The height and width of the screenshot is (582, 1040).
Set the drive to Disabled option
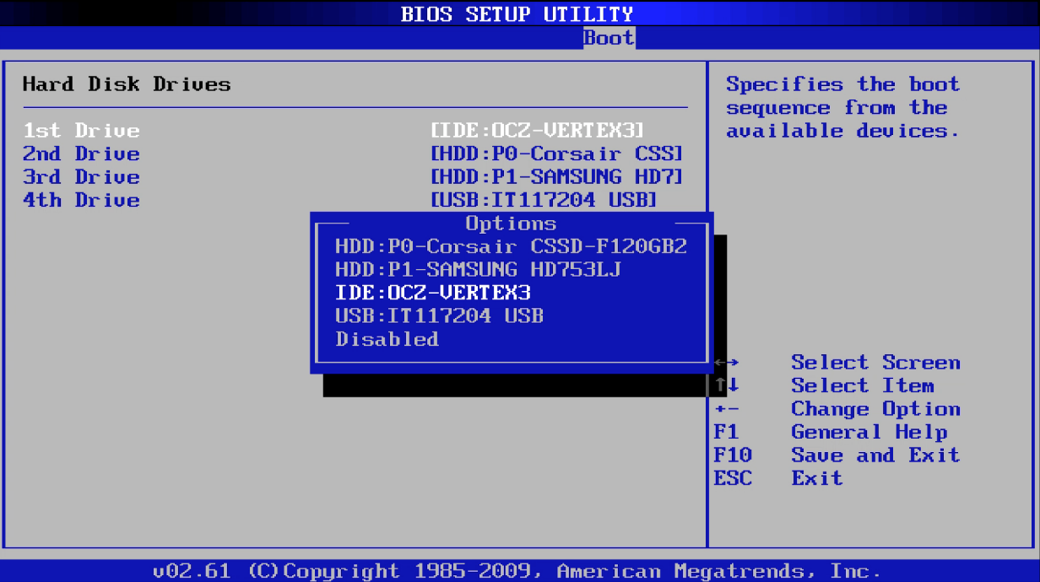click(387, 339)
